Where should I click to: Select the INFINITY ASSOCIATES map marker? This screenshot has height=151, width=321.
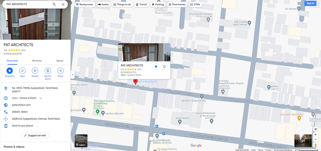point(202,96)
